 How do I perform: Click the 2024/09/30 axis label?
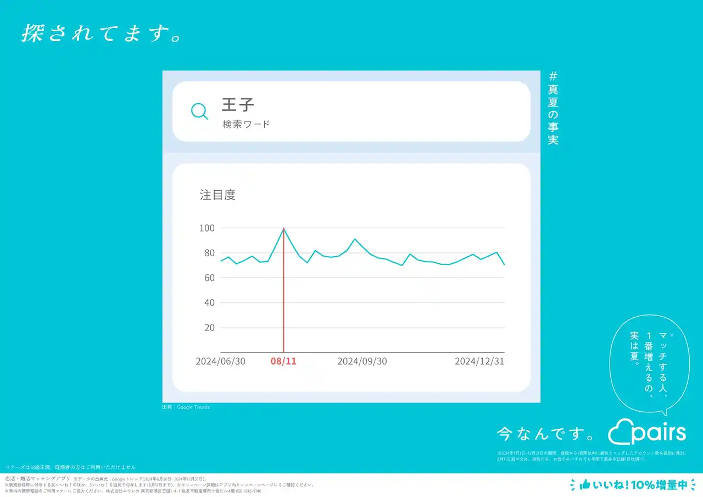pos(362,361)
